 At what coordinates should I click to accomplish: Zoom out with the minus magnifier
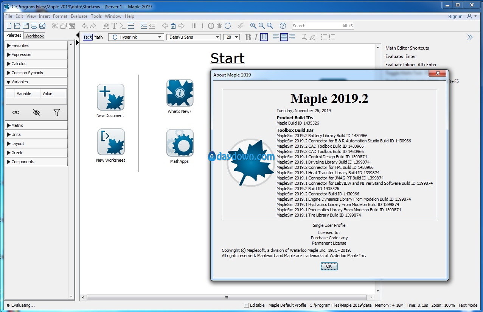(262, 26)
